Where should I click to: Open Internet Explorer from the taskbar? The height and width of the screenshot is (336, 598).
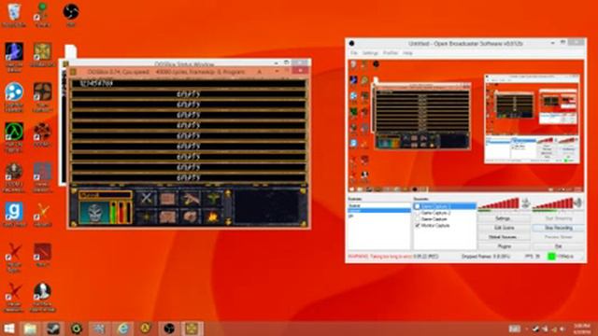[x=122, y=329]
